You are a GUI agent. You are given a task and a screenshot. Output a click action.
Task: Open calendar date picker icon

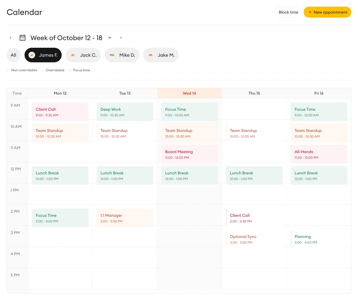click(x=23, y=38)
